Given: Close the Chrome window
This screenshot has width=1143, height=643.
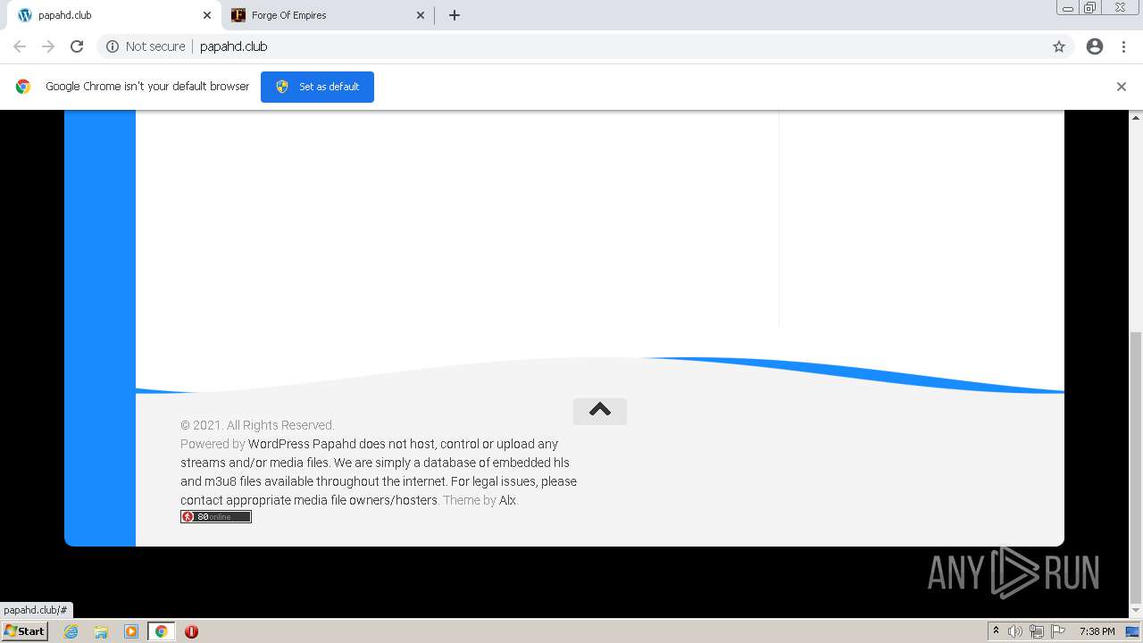Looking at the screenshot, I should (x=1120, y=8).
